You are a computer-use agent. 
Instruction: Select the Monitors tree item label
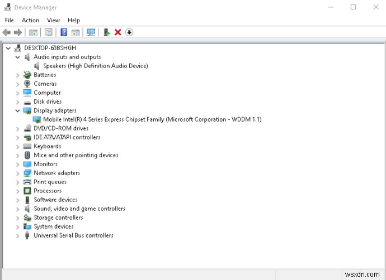pyautogui.click(x=45, y=164)
